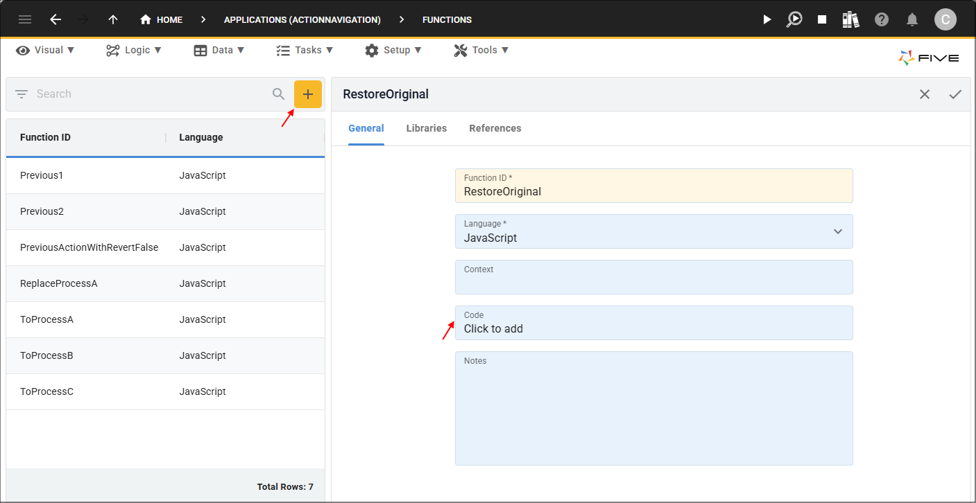
Task: Open the hamburger navigation menu
Action: tap(25, 19)
